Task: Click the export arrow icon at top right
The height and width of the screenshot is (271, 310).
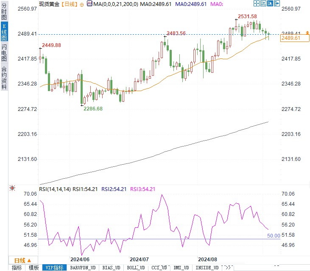Action: tap(277, 3)
